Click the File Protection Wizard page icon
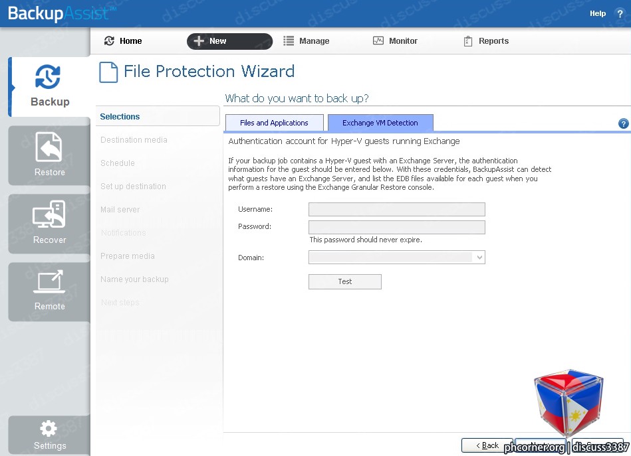The image size is (631, 456). tap(108, 72)
